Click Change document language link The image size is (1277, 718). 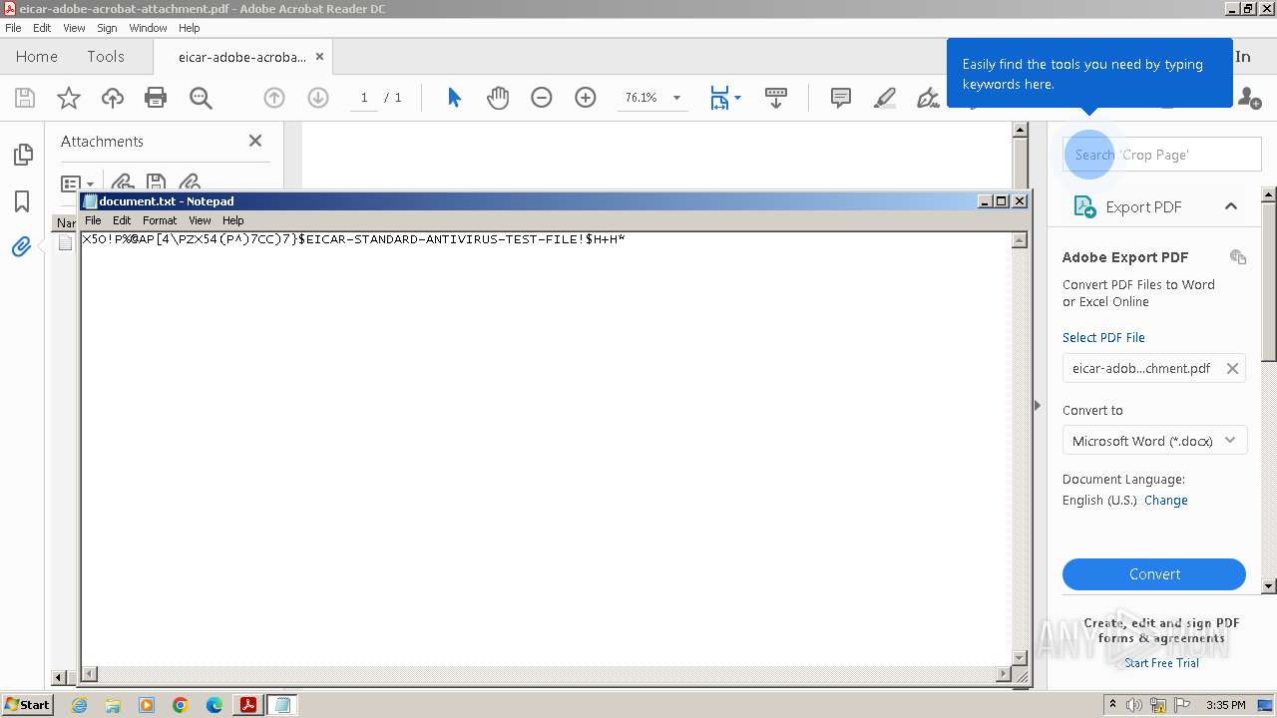click(x=1166, y=501)
